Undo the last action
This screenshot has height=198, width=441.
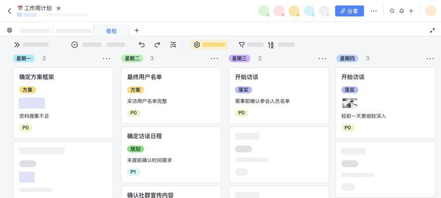(142, 45)
